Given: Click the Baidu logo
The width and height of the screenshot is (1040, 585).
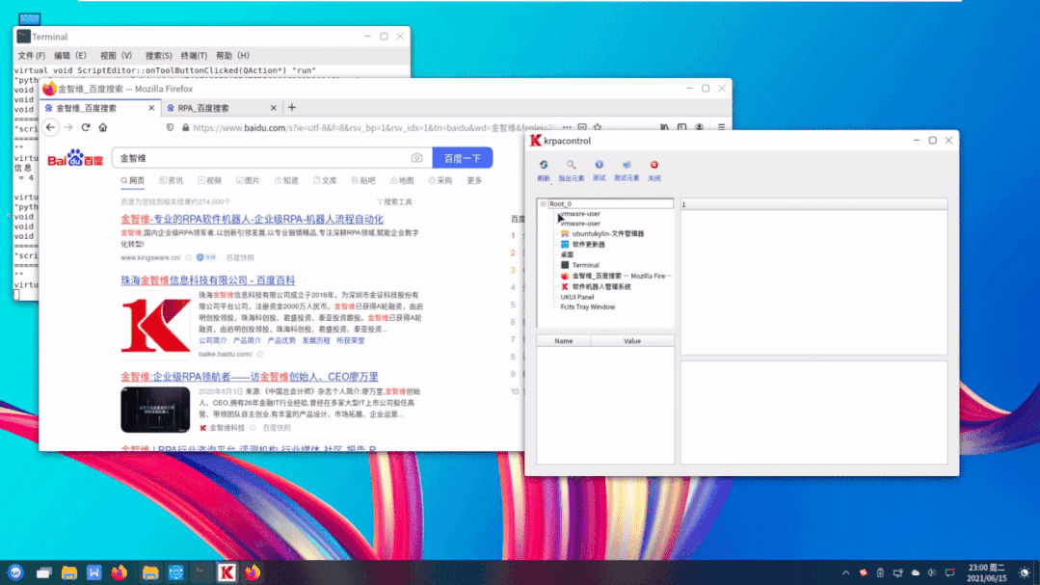Looking at the screenshot, I should tap(75, 158).
